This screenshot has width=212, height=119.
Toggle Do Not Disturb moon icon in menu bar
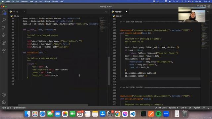pos(158,1)
